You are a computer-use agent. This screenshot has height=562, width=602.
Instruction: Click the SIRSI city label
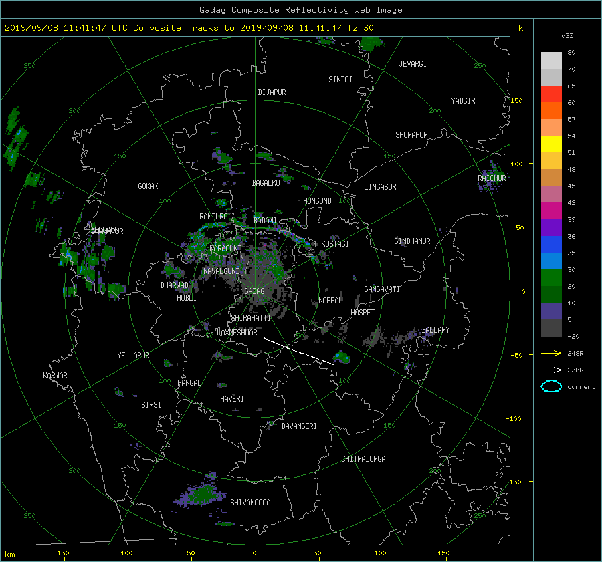[151, 405]
